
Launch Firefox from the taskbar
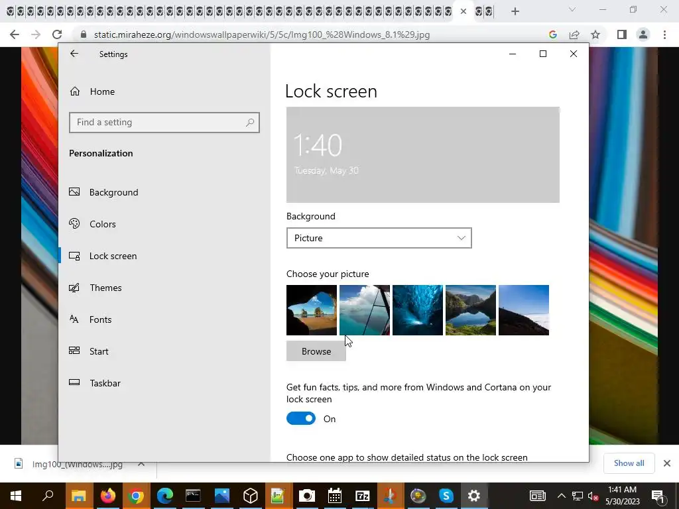(x=108, y=496)
